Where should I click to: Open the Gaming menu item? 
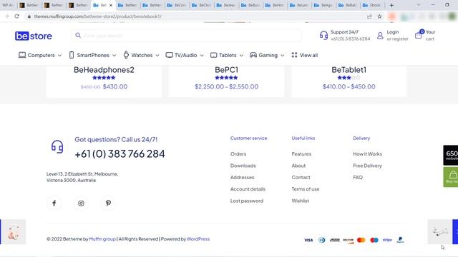268,55
